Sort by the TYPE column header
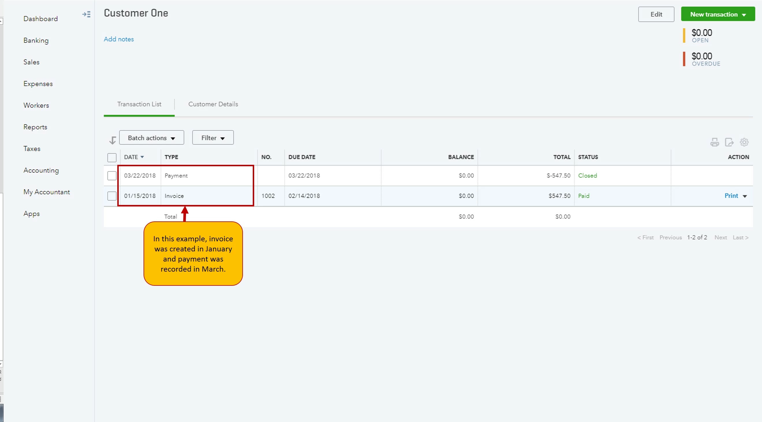This screenshot has width=762, height=422. point(171,157)
